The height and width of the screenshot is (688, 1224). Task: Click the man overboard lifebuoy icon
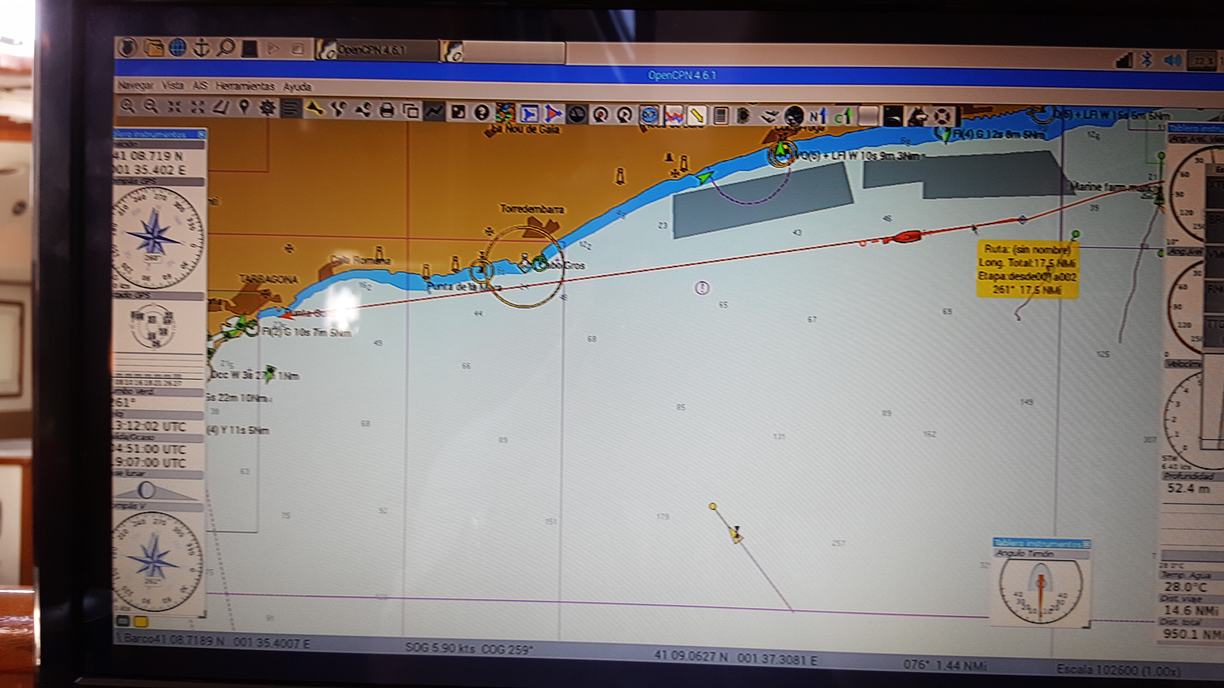point(942,116)
